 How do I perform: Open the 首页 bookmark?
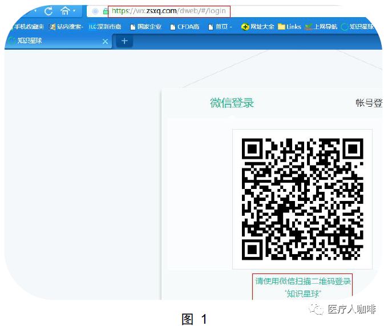[220, 27]
